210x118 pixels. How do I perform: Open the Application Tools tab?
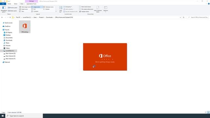(31, 4)
